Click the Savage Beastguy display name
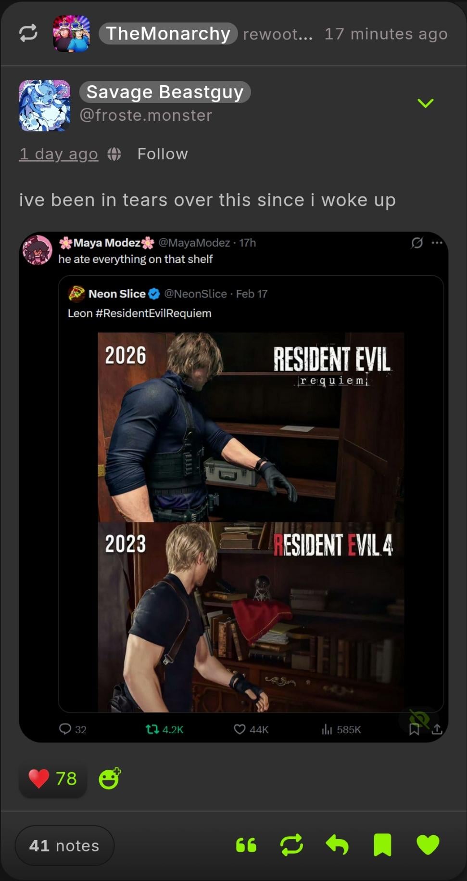This screenshot has height=881, width=467. [x=165, y=92]
